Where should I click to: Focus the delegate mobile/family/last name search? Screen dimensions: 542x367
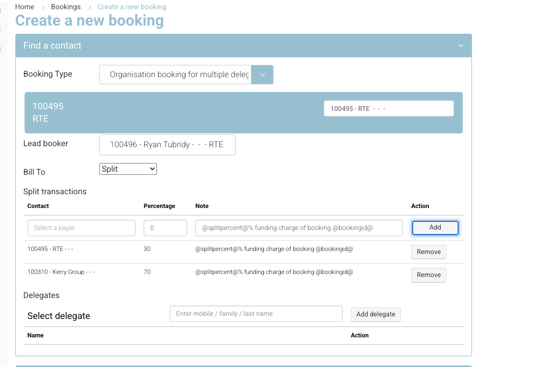[256, 314]
